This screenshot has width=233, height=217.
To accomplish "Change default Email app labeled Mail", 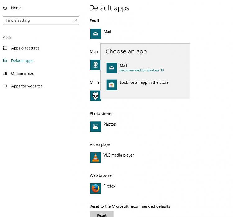I will pyautogui.click(x=107, y=31).
